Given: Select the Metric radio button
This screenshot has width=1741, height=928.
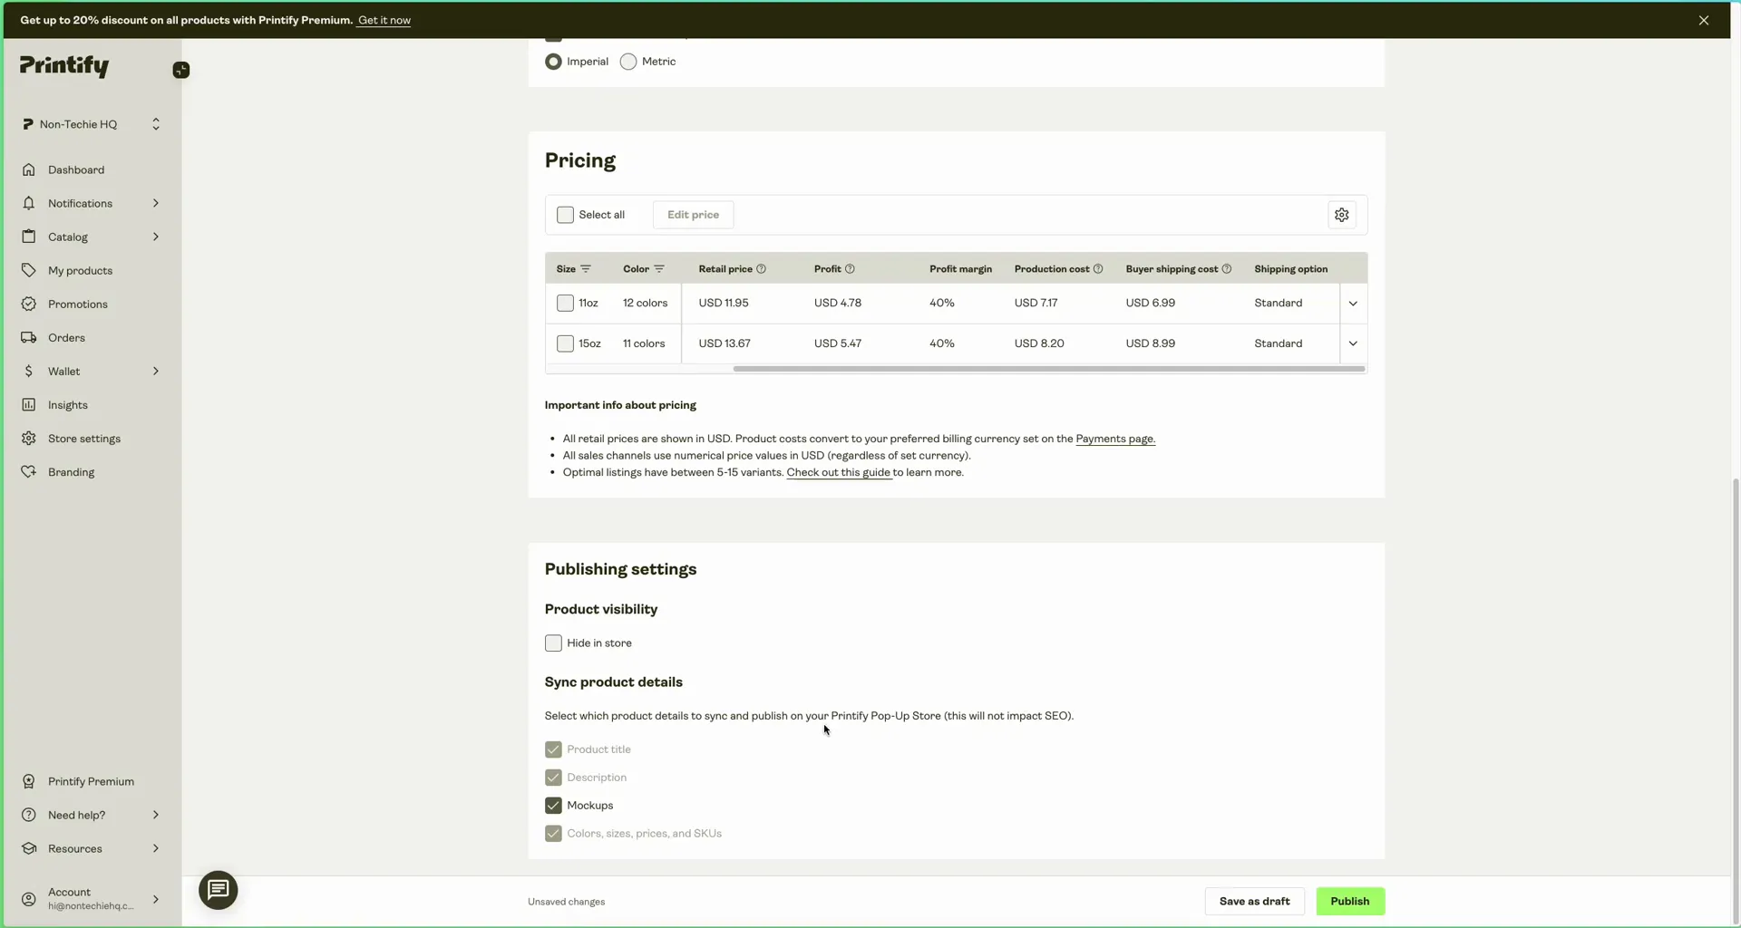Looking at the screenshot, I should click(x=628, y=62).
